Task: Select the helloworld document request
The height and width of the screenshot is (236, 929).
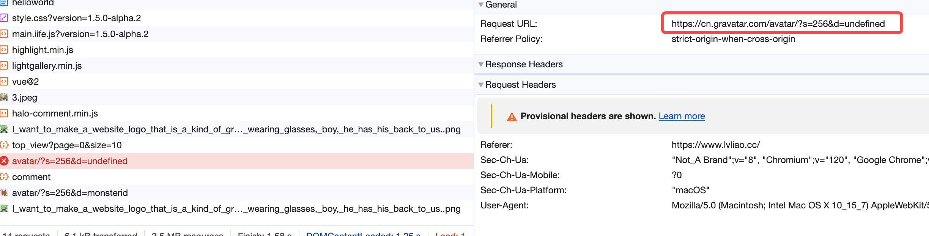Action: point(33,3)
